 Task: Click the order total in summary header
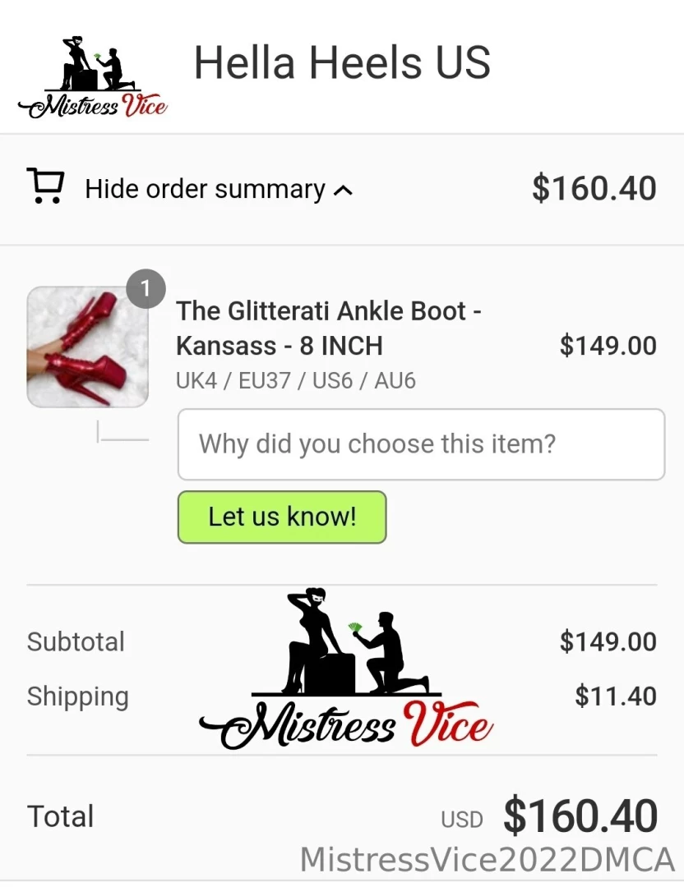(594, 189)
